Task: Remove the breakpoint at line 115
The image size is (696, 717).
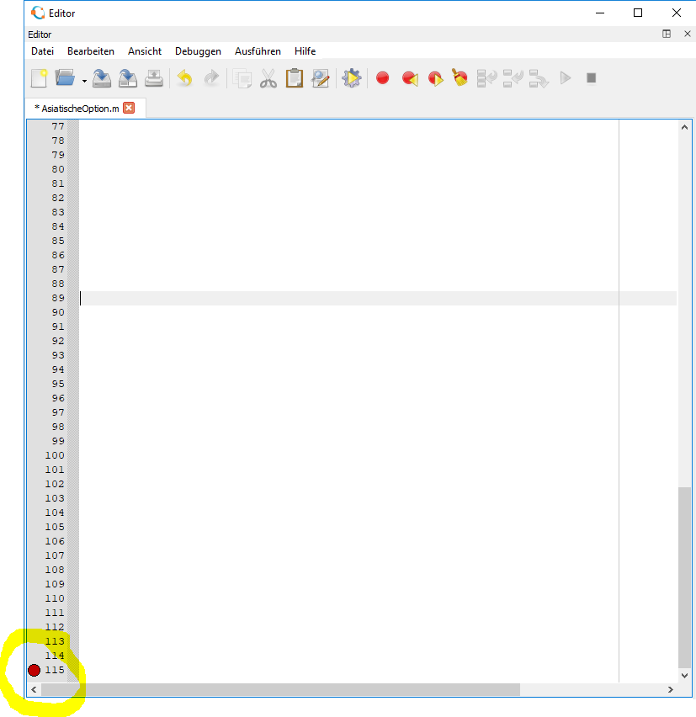Action: tap(34, 670)
